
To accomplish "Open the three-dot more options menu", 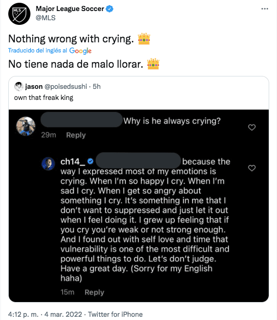I will pos(264,9).
